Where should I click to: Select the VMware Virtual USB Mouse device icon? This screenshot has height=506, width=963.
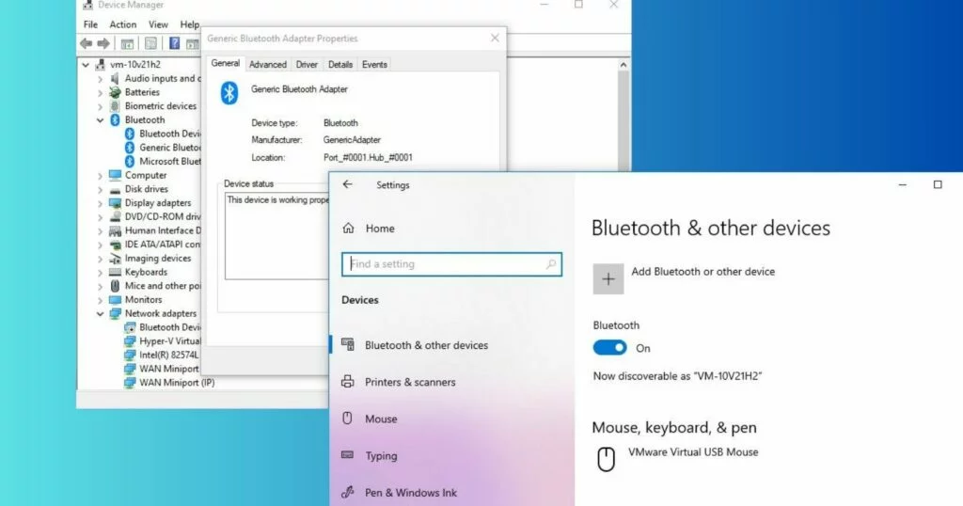coord(607,459)
